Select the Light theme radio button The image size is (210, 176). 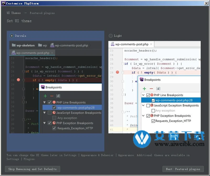tap(111, 36)
